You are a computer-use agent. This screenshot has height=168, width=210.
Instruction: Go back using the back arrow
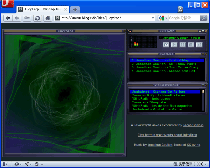pos(8,18)
